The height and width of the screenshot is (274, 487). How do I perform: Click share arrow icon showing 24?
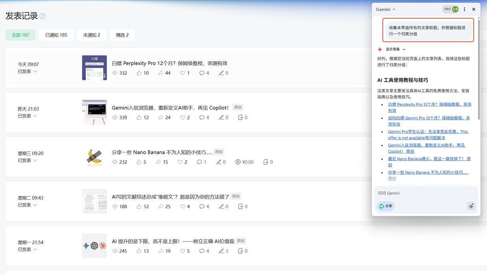tap(161, 118)
